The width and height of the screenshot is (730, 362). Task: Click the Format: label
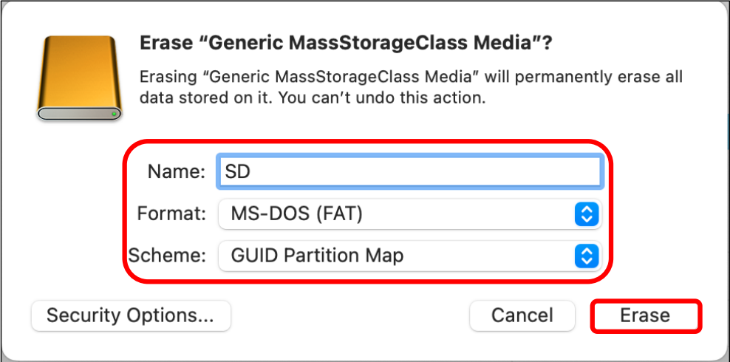point(171,214)
